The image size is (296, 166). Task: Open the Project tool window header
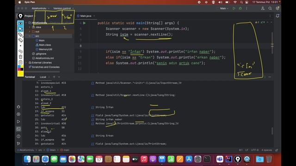(29, 16)
